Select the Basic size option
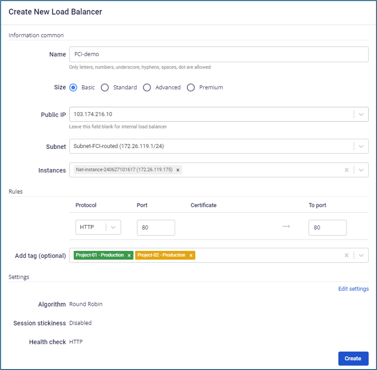 point(74,88)
